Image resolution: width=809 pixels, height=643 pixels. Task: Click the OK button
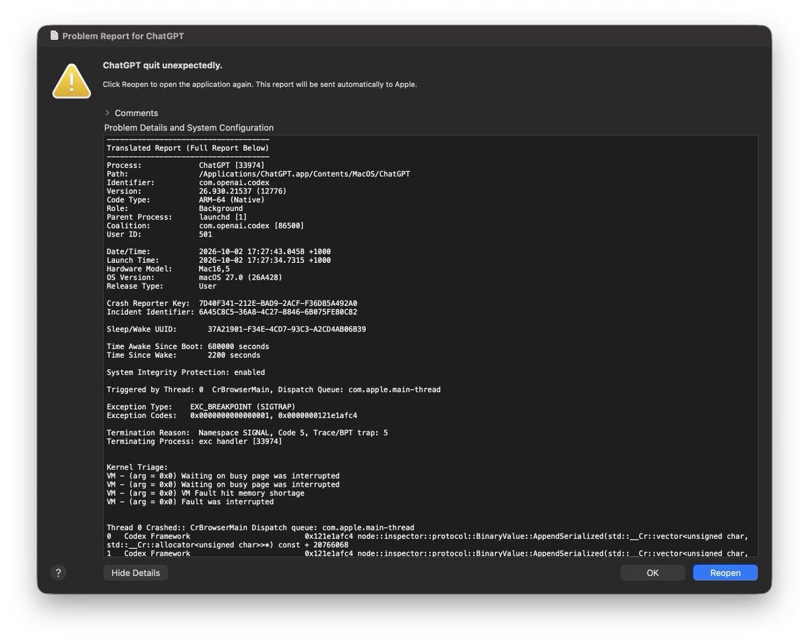click(x=653, y=573)
